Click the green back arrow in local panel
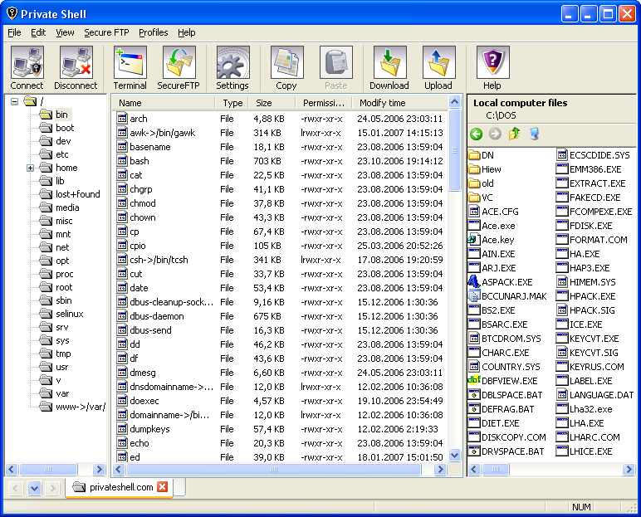641x517 pixels. click(476, 134)
